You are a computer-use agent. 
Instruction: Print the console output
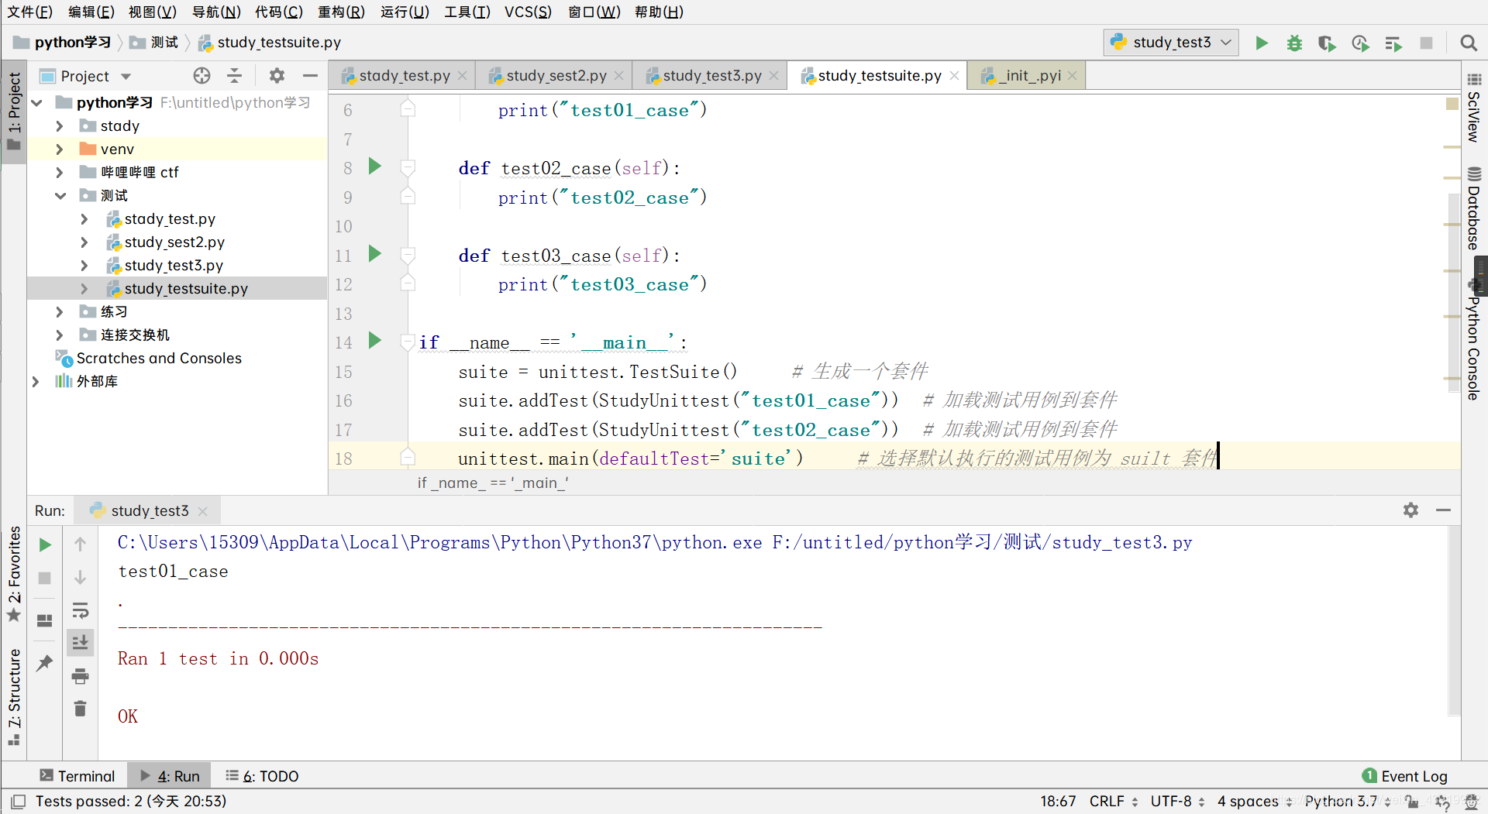pos(80,676)
